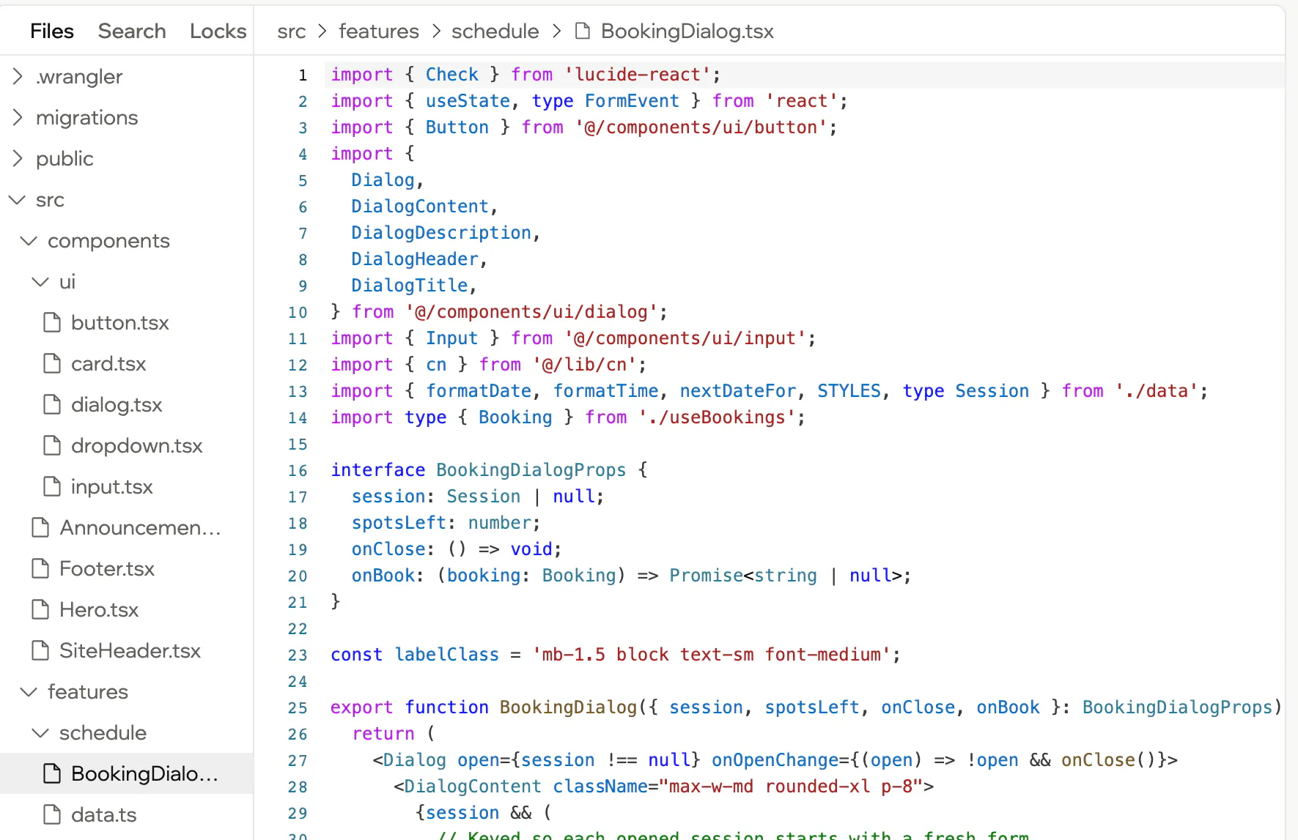The image size is (1298, 840).
Task: Click the src breadcrumb segment
Action: click(291, 31)
